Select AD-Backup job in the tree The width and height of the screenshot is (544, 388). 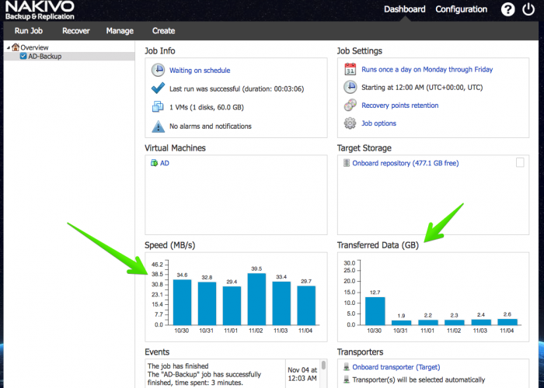(45, 56)
